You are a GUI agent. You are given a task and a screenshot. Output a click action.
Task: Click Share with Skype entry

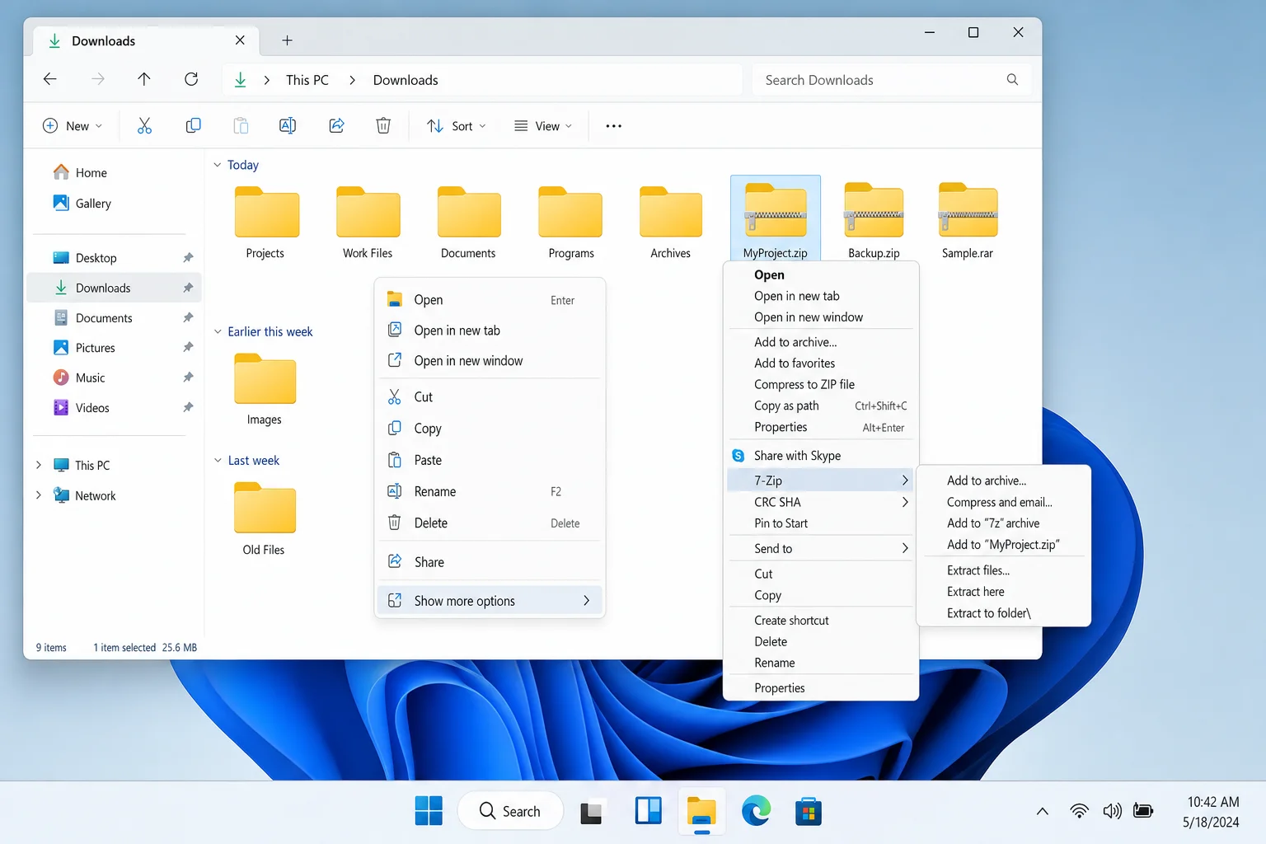(820, 456)
